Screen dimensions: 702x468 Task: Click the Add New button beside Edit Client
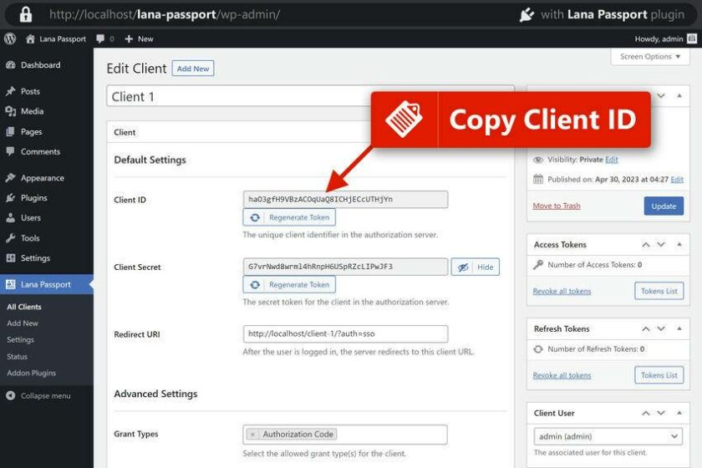193,69
